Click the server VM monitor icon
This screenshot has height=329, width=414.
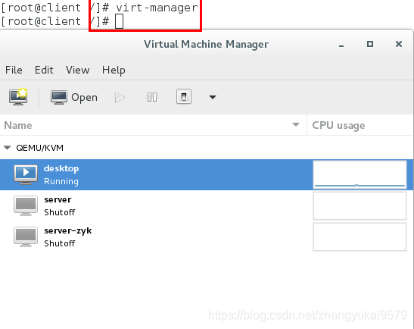click(x=26, y=205)
